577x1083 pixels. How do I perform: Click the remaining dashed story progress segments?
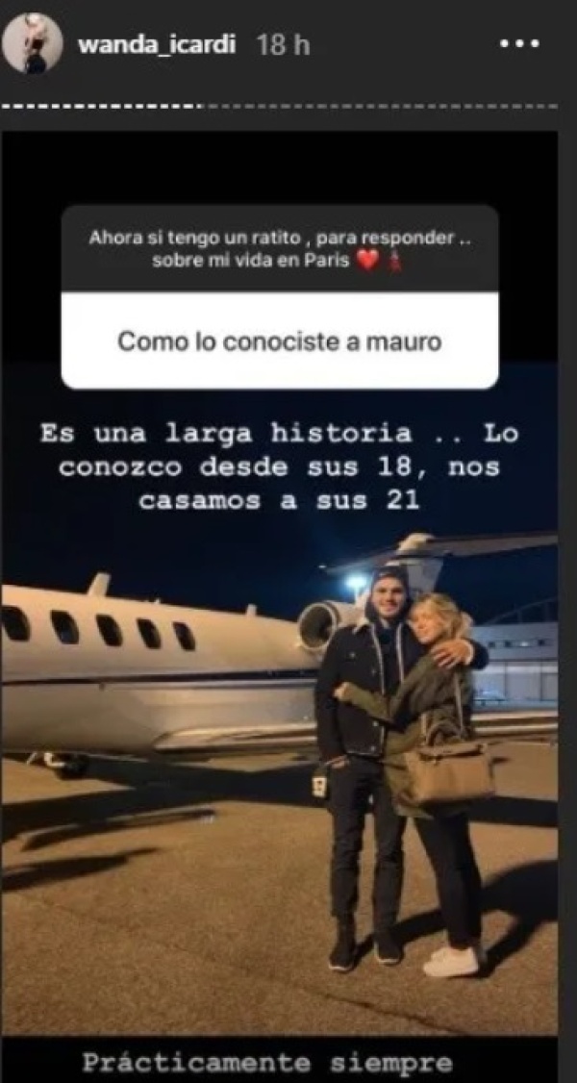[380, 107]
